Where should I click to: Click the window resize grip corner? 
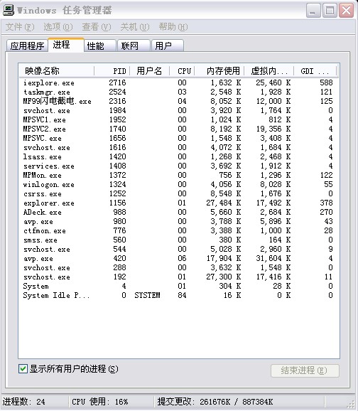click(x=351, y=404)
